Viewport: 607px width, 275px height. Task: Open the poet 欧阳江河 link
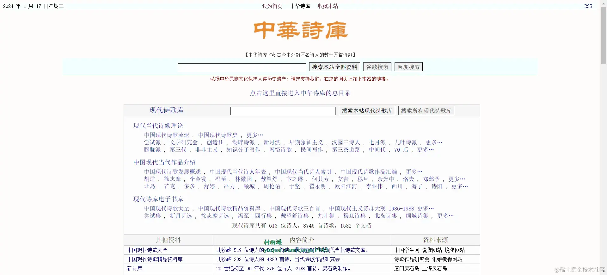tap(346, 186)
